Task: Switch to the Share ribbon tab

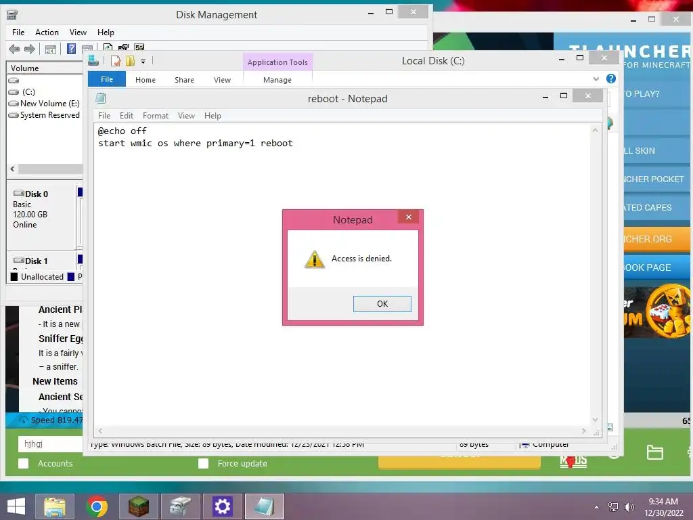Action: point(184,80)
